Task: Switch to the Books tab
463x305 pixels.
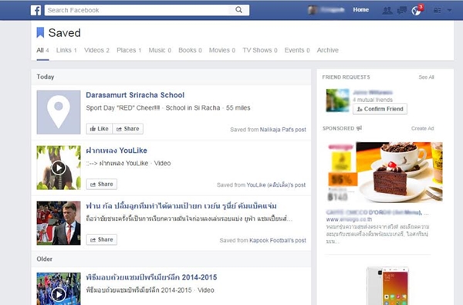Action: [190, 50]
